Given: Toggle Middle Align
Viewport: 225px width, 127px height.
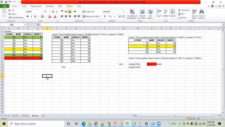Looking at the screenshot, I should [x=66, y=12].
